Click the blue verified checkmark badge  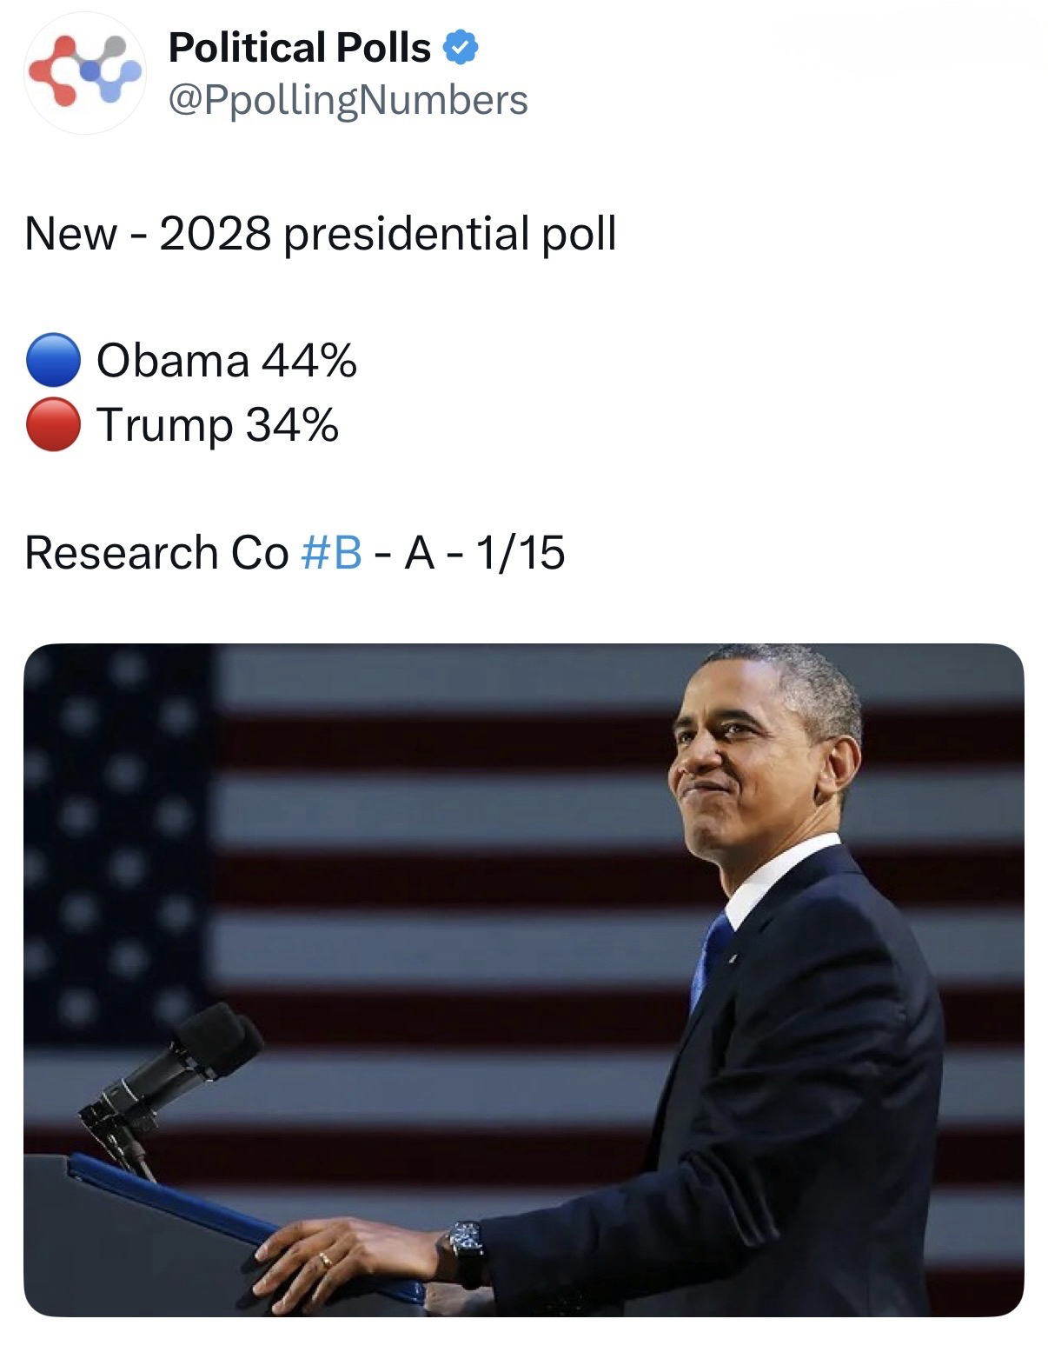pyautogui.click(x=461, y=48)
